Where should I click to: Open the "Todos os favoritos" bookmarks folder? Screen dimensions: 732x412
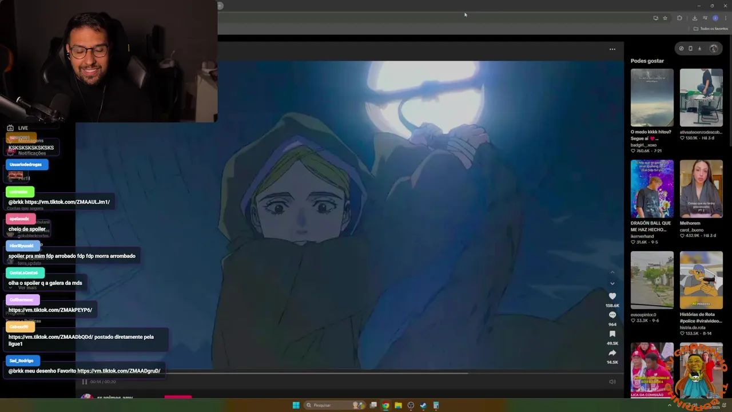(x=711, y=29)
